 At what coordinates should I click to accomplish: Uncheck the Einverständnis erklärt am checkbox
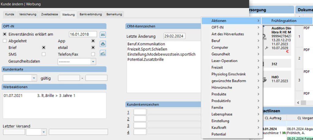(x=5, y=34)
